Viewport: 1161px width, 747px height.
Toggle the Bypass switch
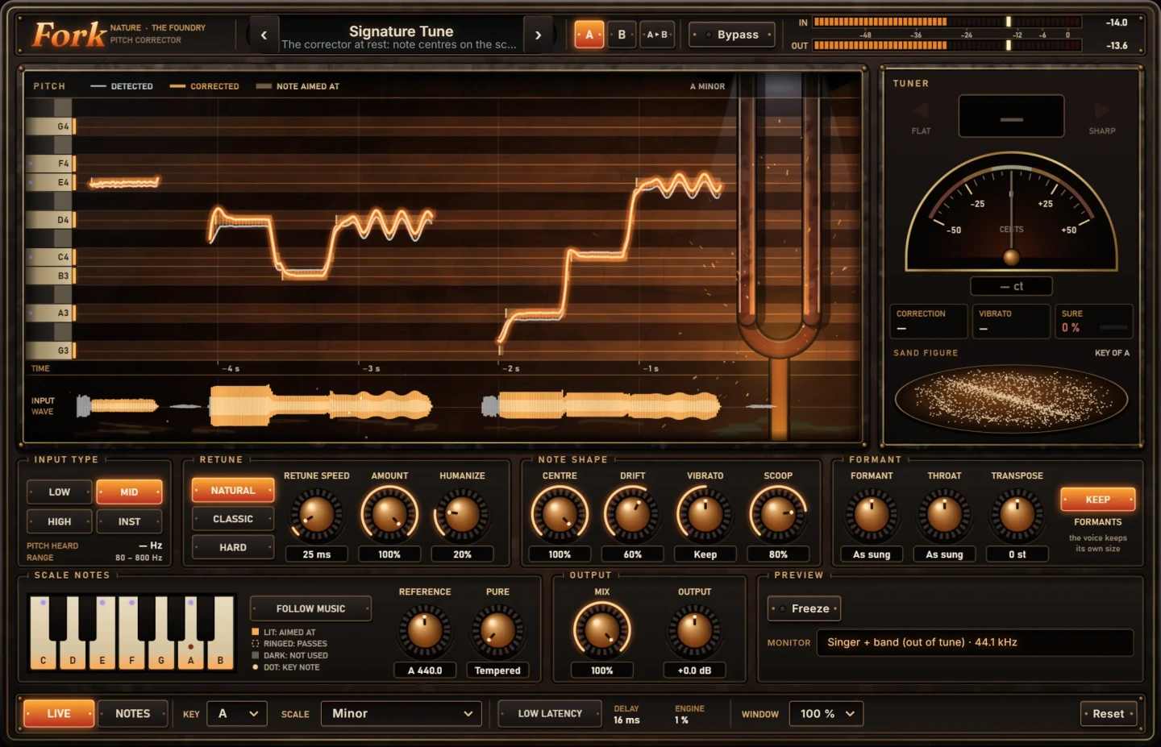(x=732, y=35)
